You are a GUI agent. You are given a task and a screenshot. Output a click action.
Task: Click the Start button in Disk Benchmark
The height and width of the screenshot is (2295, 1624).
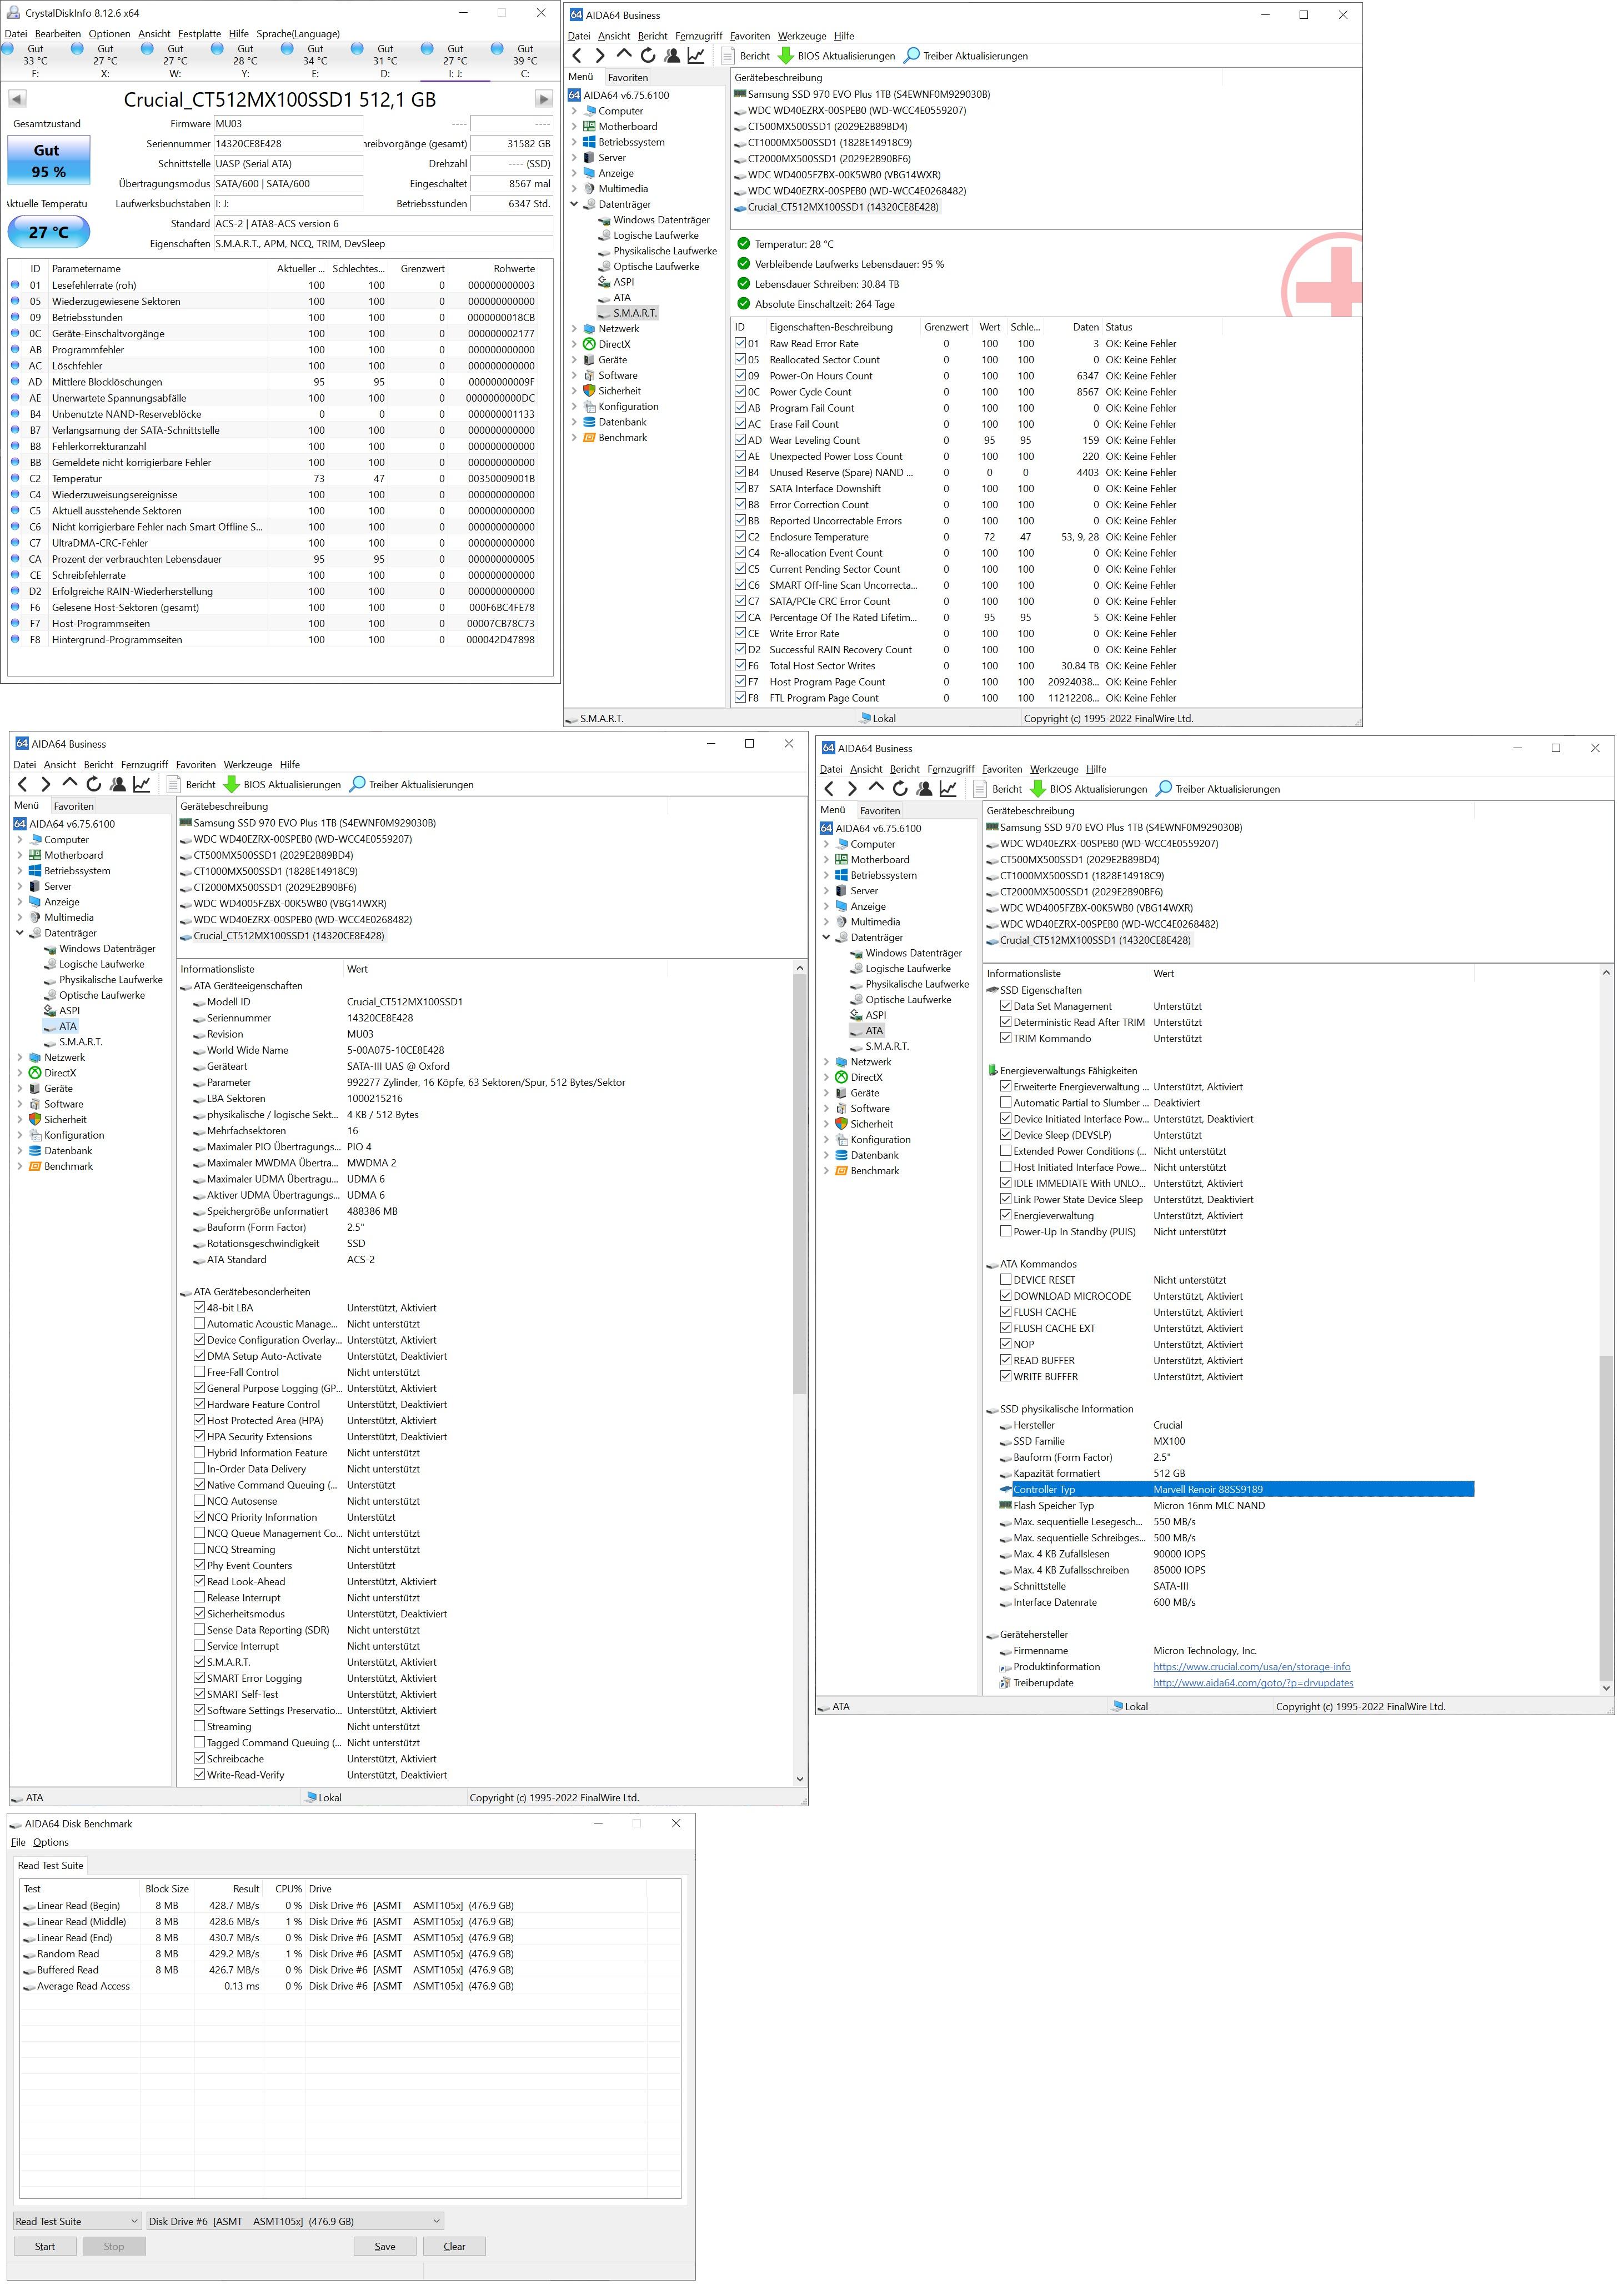pos(45,2246)
